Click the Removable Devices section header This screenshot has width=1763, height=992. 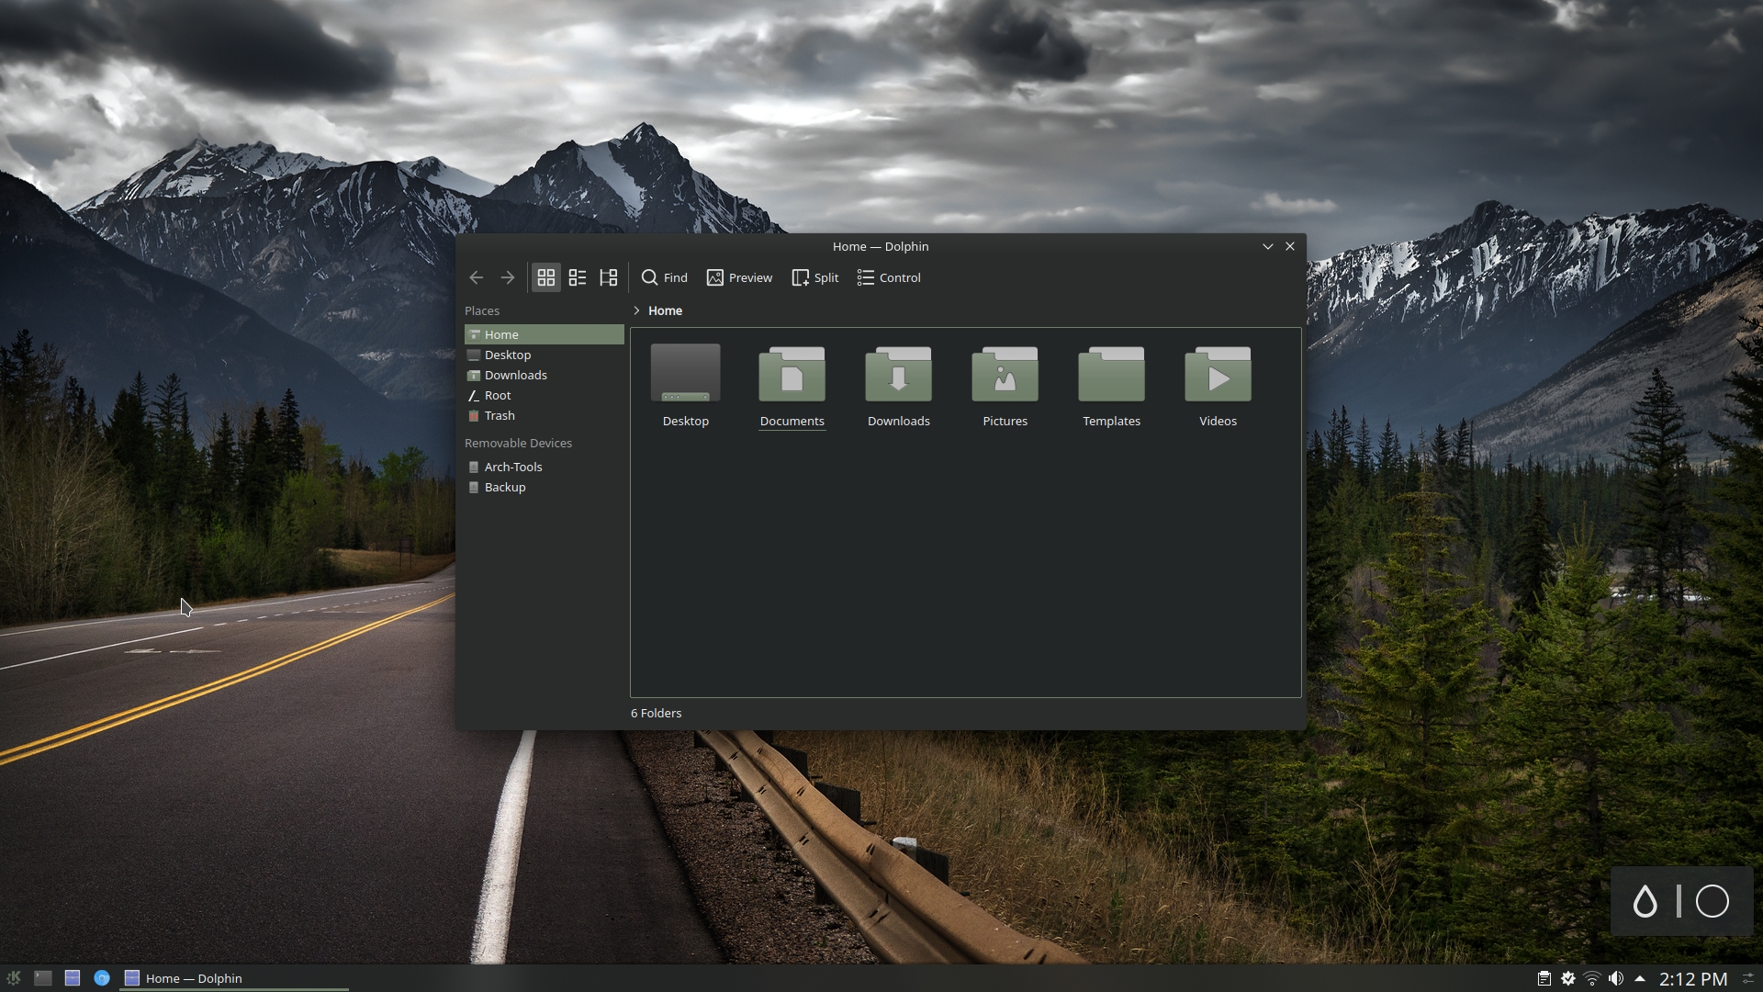[x=518, y=443]
